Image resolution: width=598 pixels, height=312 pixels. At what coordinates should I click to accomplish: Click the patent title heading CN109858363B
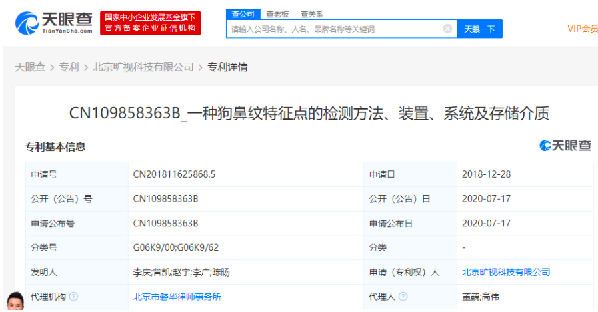coord(309,113)
